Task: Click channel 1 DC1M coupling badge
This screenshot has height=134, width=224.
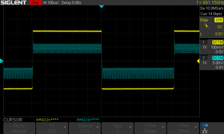Action: coord(218,42)
